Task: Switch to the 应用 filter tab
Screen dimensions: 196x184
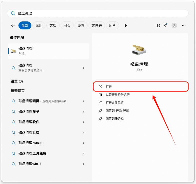Action: pyautogui.click(x=39, y=25)
